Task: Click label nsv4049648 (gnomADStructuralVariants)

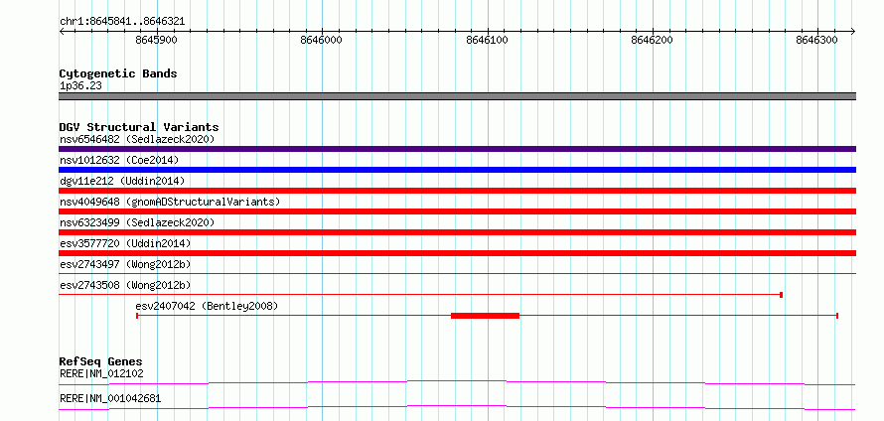Action: click(x=170, y=202)
